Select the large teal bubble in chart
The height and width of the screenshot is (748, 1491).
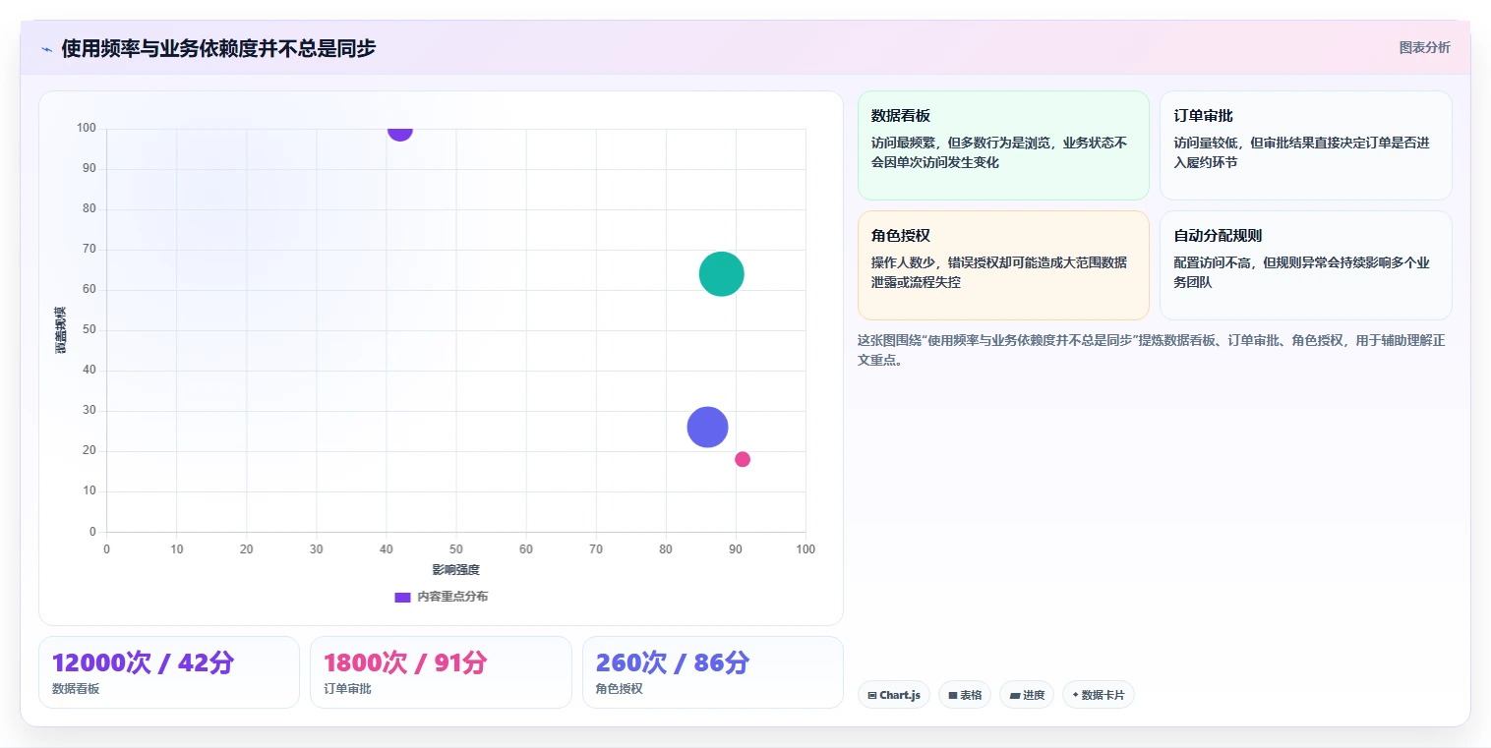coord(722,274)
